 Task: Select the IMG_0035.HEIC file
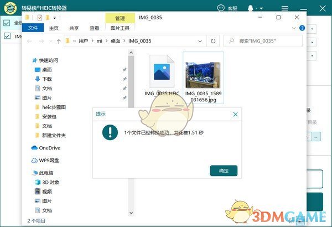(x=162, y=76)
